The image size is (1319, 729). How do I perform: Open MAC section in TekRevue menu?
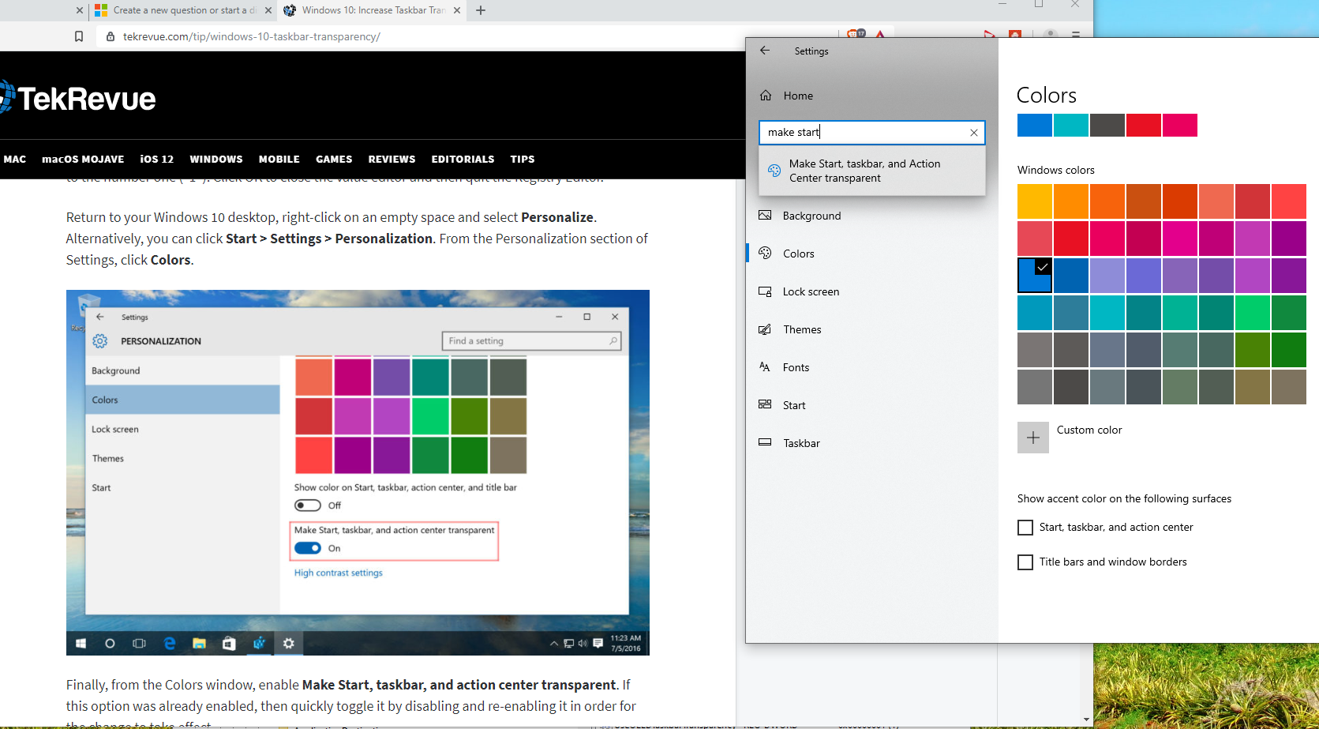(x=15, y=159)
